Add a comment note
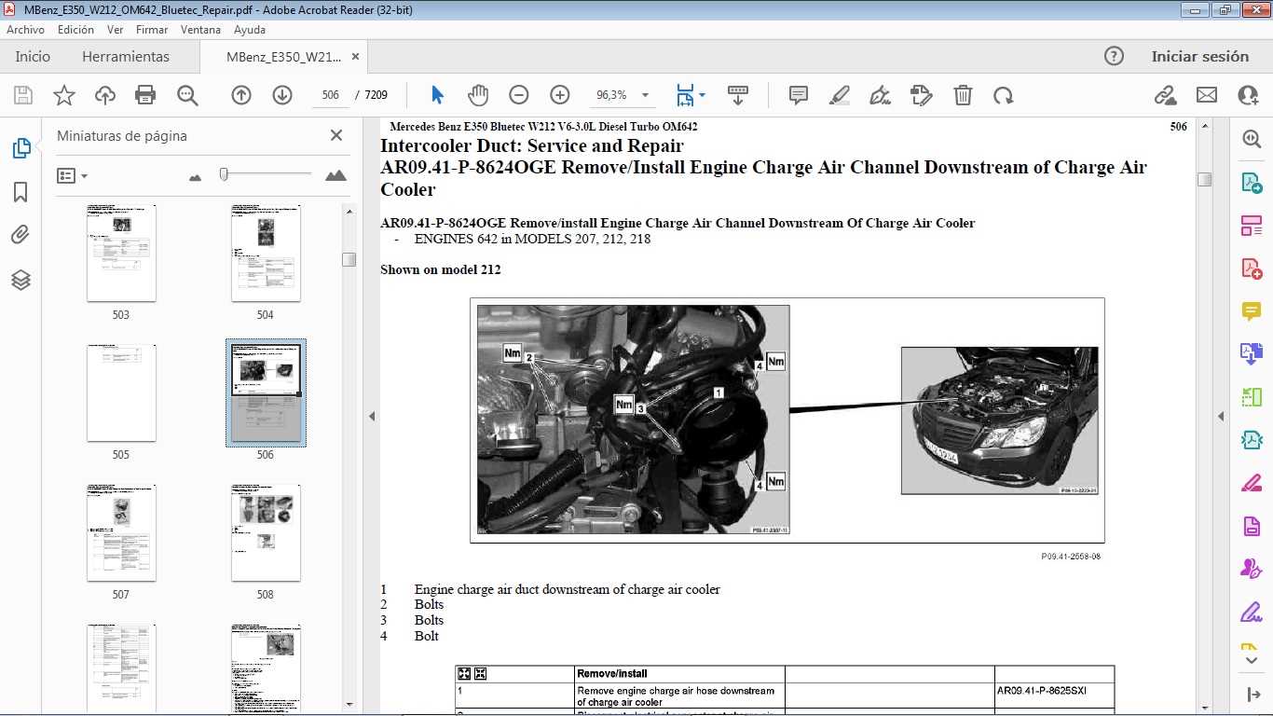Viewport: 1273px width, 716px height. tap(799, 95)
